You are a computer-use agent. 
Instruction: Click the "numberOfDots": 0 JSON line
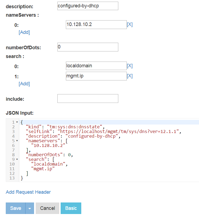tap(49, 155)
